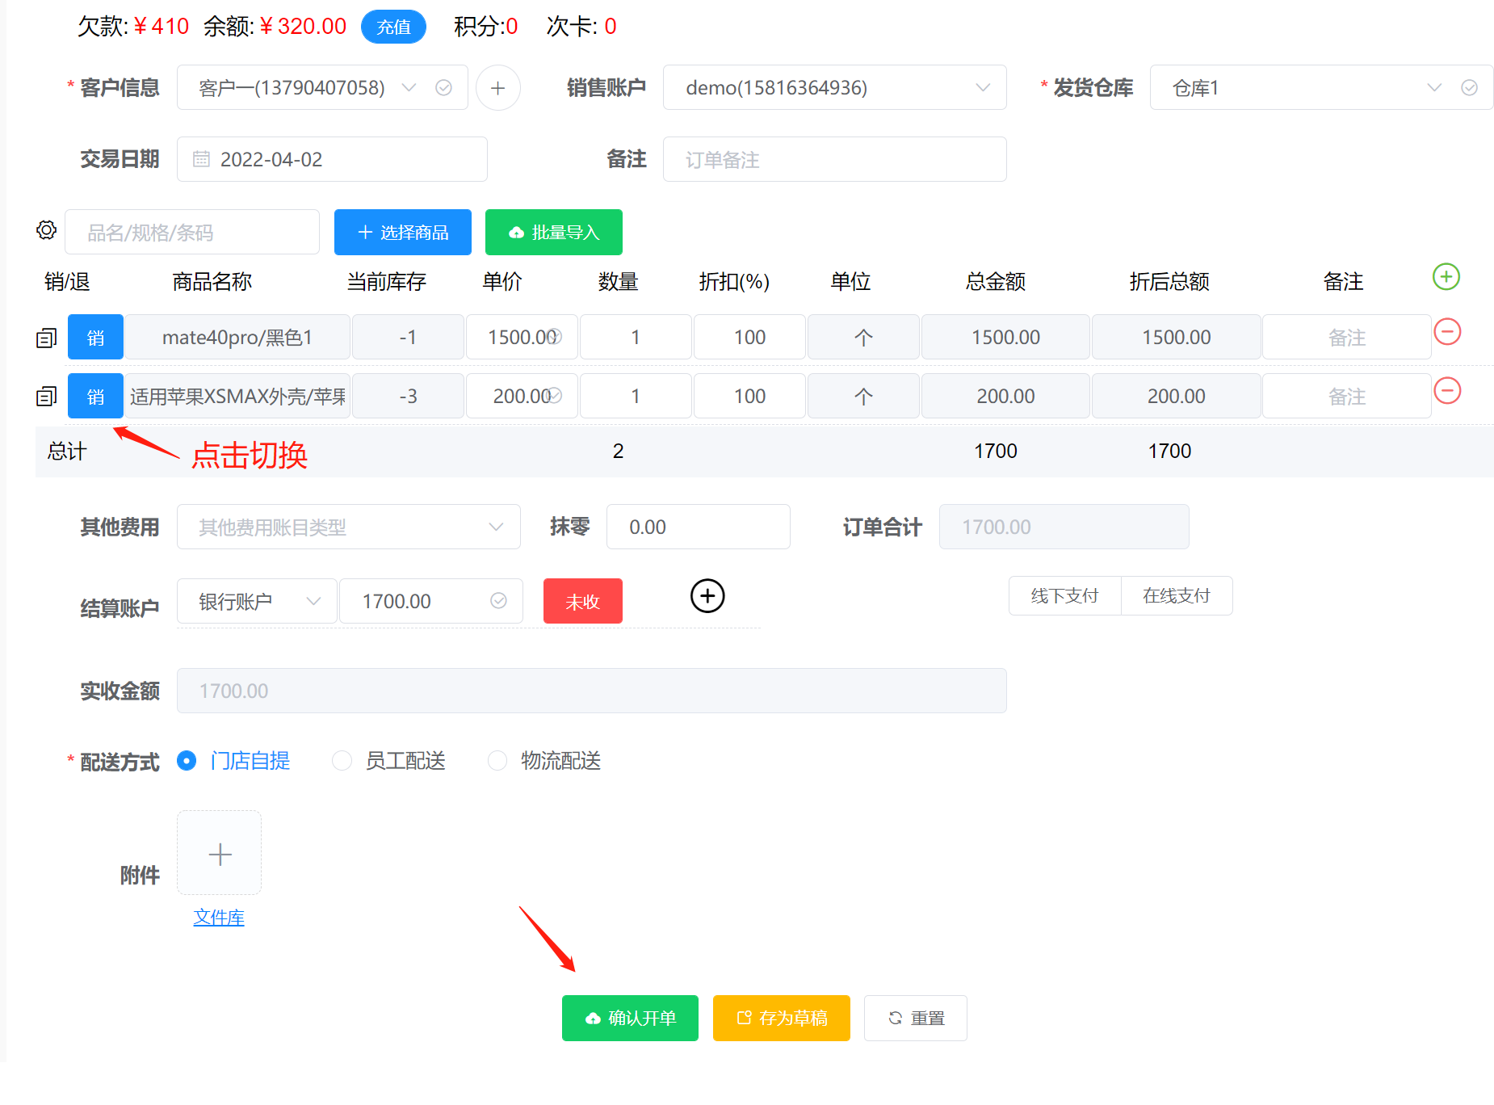
Task: Click check icon in settlement amount 1700.00
Action: (x=499, y=601)
